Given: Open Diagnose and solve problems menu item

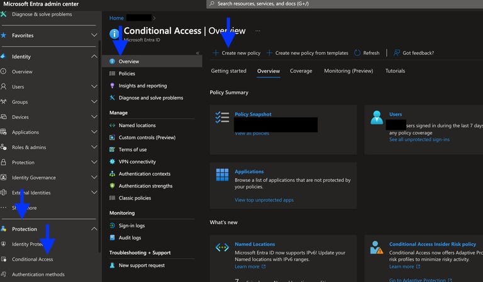Looking at the screenshot, I should point(152,98).
